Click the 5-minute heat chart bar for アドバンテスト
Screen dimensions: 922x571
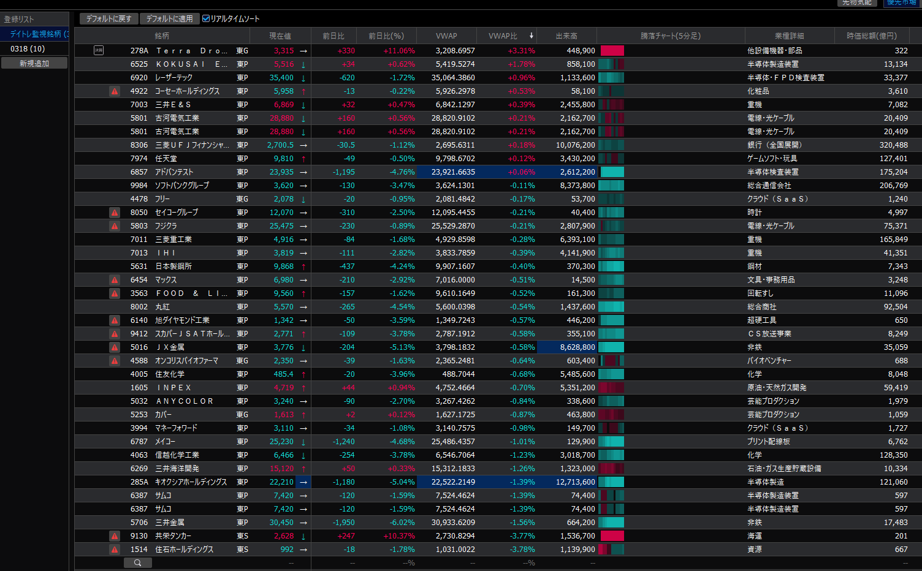tap(611, 172)
